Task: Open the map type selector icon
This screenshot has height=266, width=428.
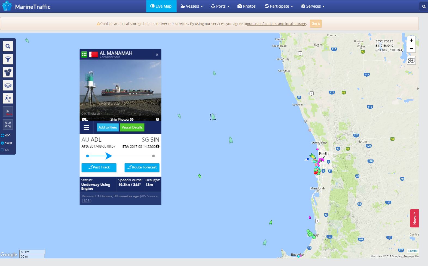Action: coord(411,60)
